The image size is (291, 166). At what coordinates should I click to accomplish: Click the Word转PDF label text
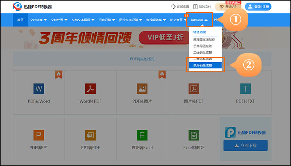click(90, 101)
